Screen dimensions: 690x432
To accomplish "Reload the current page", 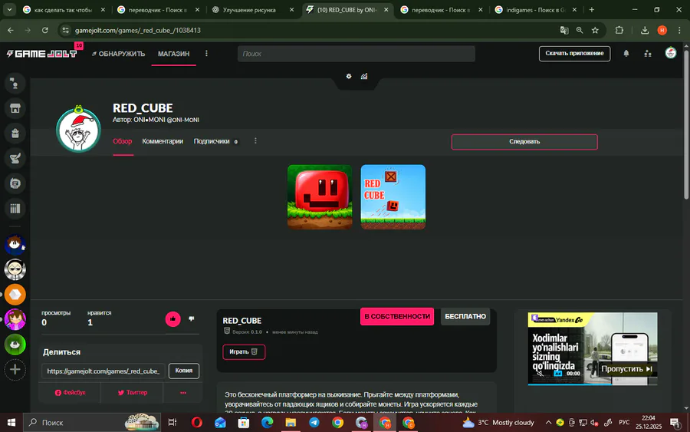I will 45,31.
